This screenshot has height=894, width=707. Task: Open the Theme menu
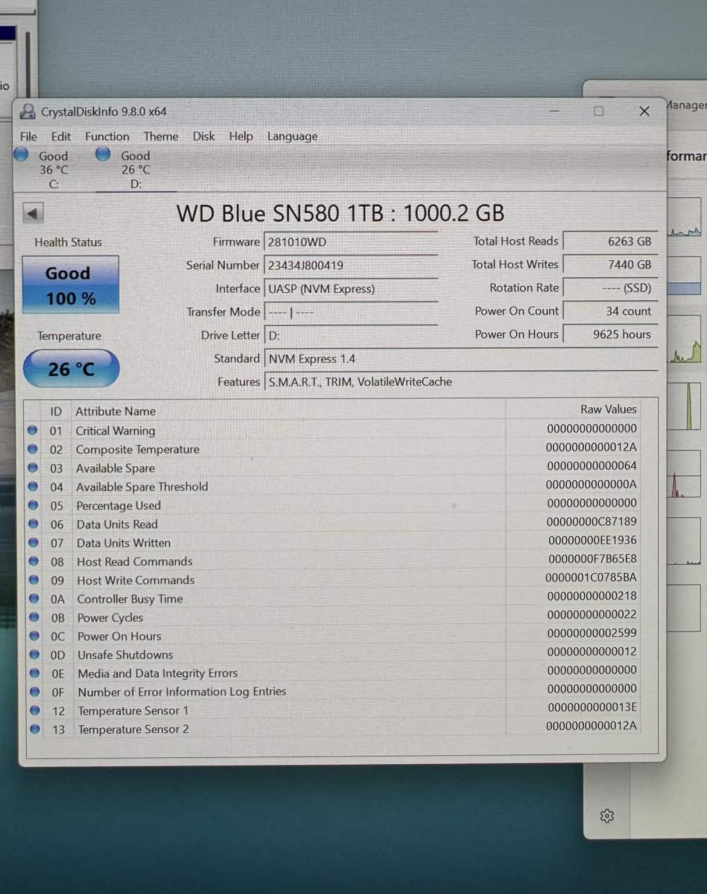pyautogui.click(x=161, y=136)
